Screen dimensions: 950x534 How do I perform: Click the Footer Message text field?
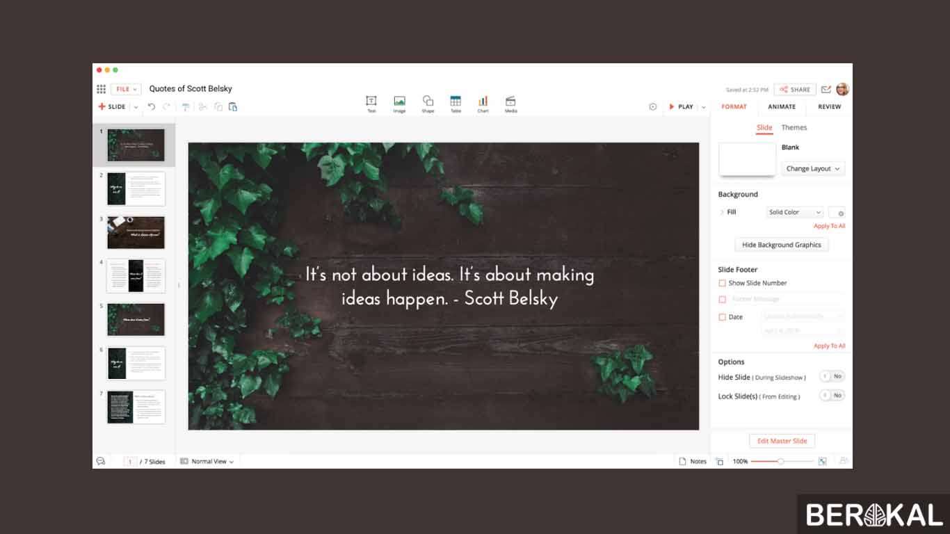pyautogui.click(x=787, y=299)
